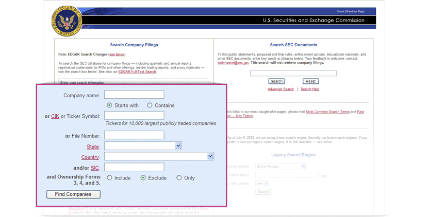Viewport: 428px width, 217px height.
Task: Focus the legacy Search terms field
Action: pos(287,175)
